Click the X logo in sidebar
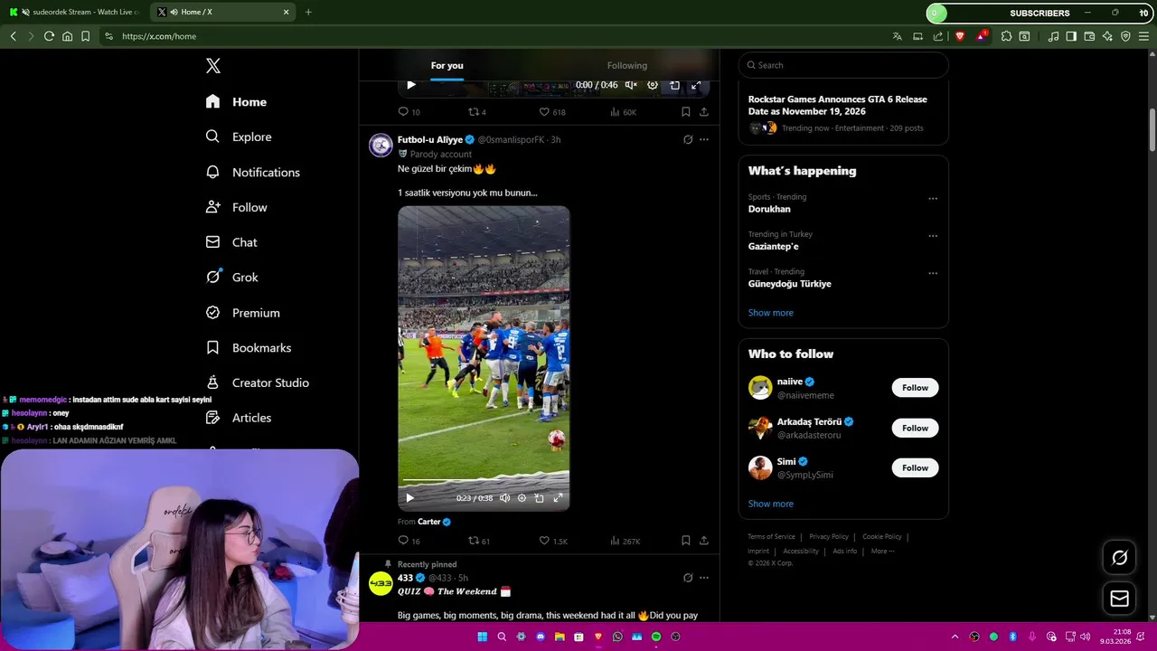 [213, 65]
